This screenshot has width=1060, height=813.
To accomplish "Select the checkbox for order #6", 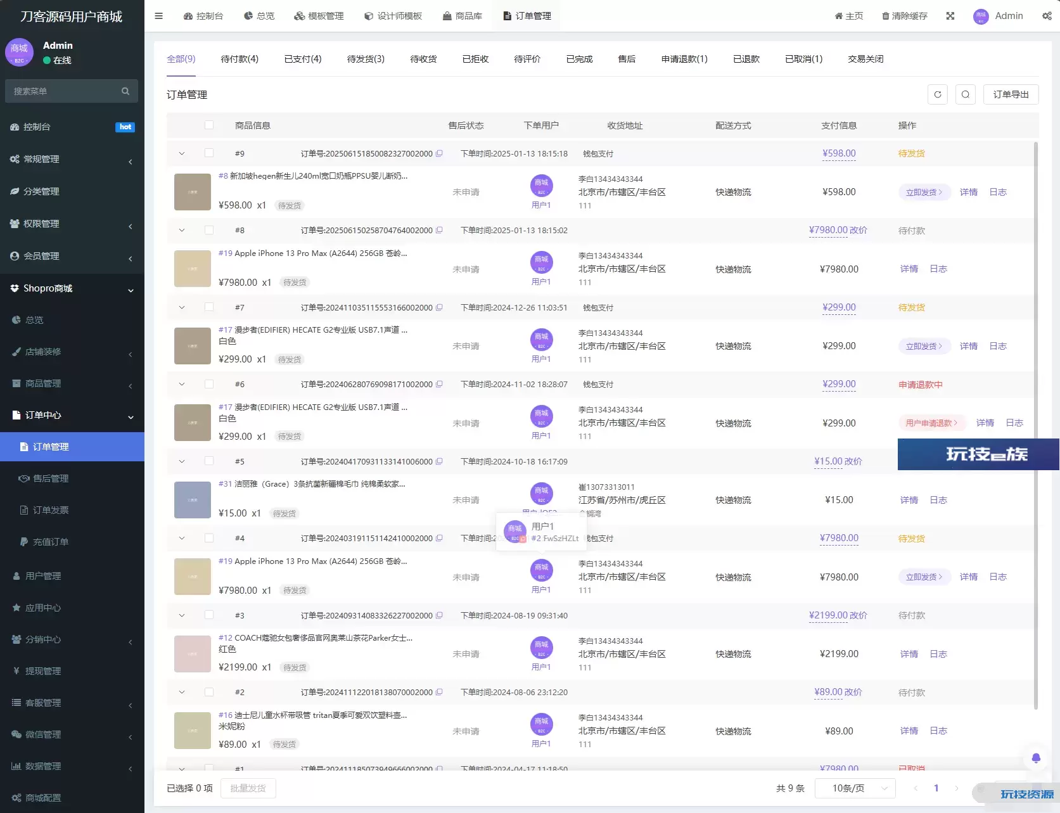I will click(x=209, y=384).
